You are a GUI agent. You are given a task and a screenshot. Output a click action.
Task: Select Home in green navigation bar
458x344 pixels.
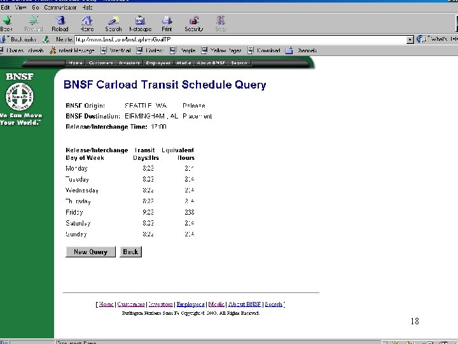pos(76,62)
